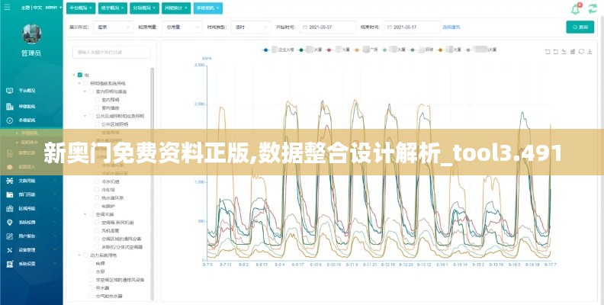Close the 平台概况 tab
Image resolution: width=604 pixels, height=305 pixels.
tap(91, 8)
